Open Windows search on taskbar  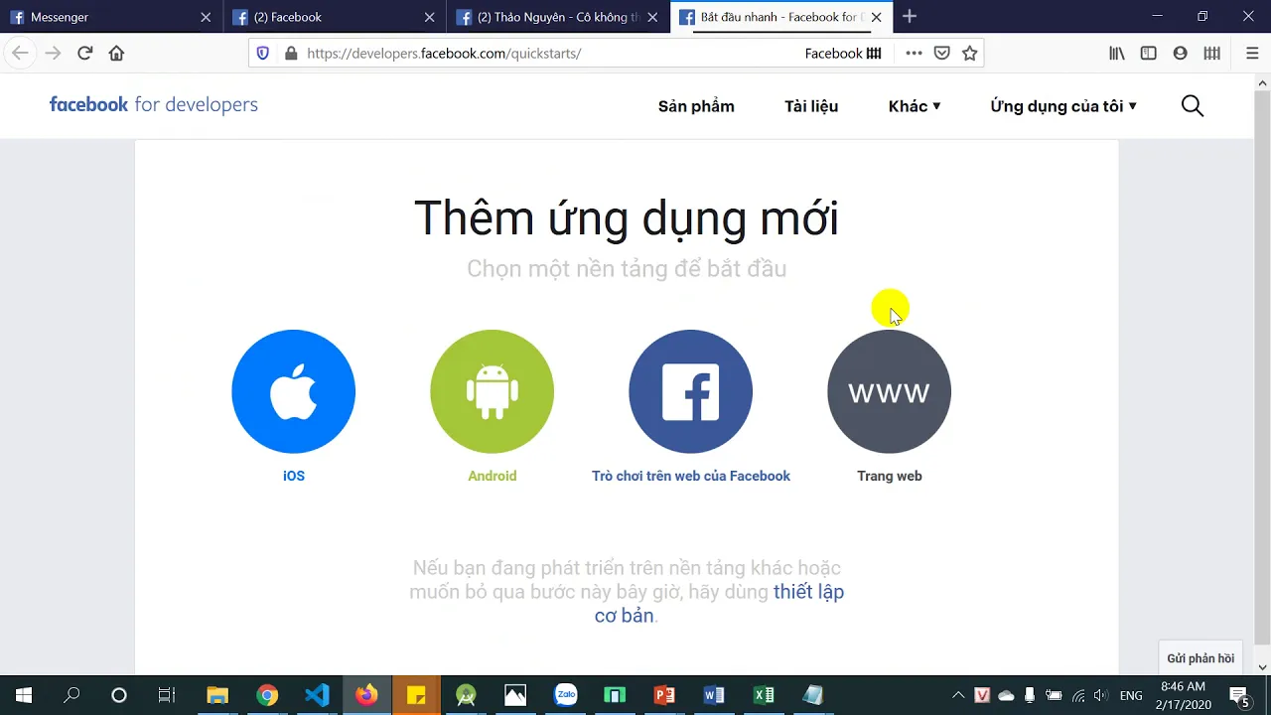click(71, 695)
